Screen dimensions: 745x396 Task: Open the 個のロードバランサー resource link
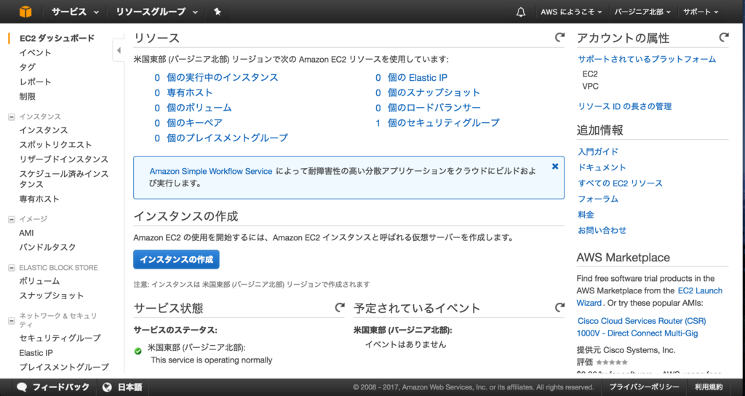[x=434, y=108]
